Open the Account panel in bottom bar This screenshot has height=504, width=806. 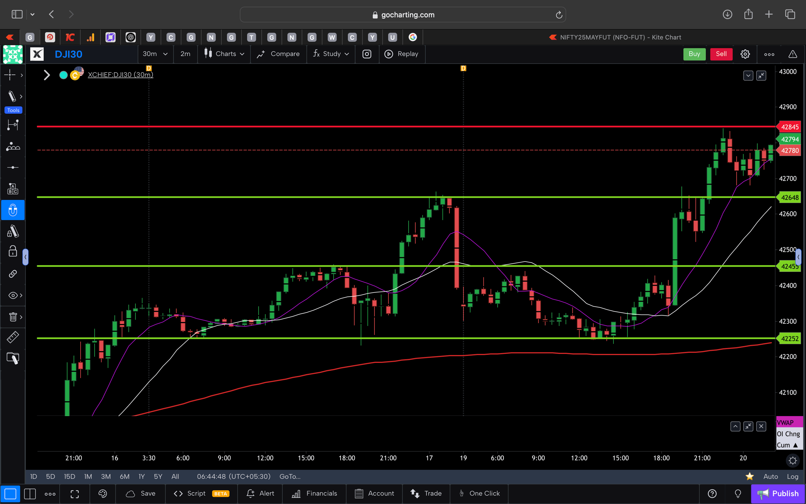[374, 494]
